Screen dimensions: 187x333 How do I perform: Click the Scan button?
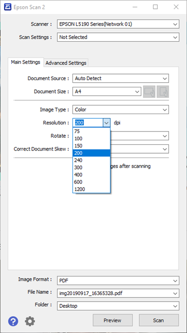159,320
